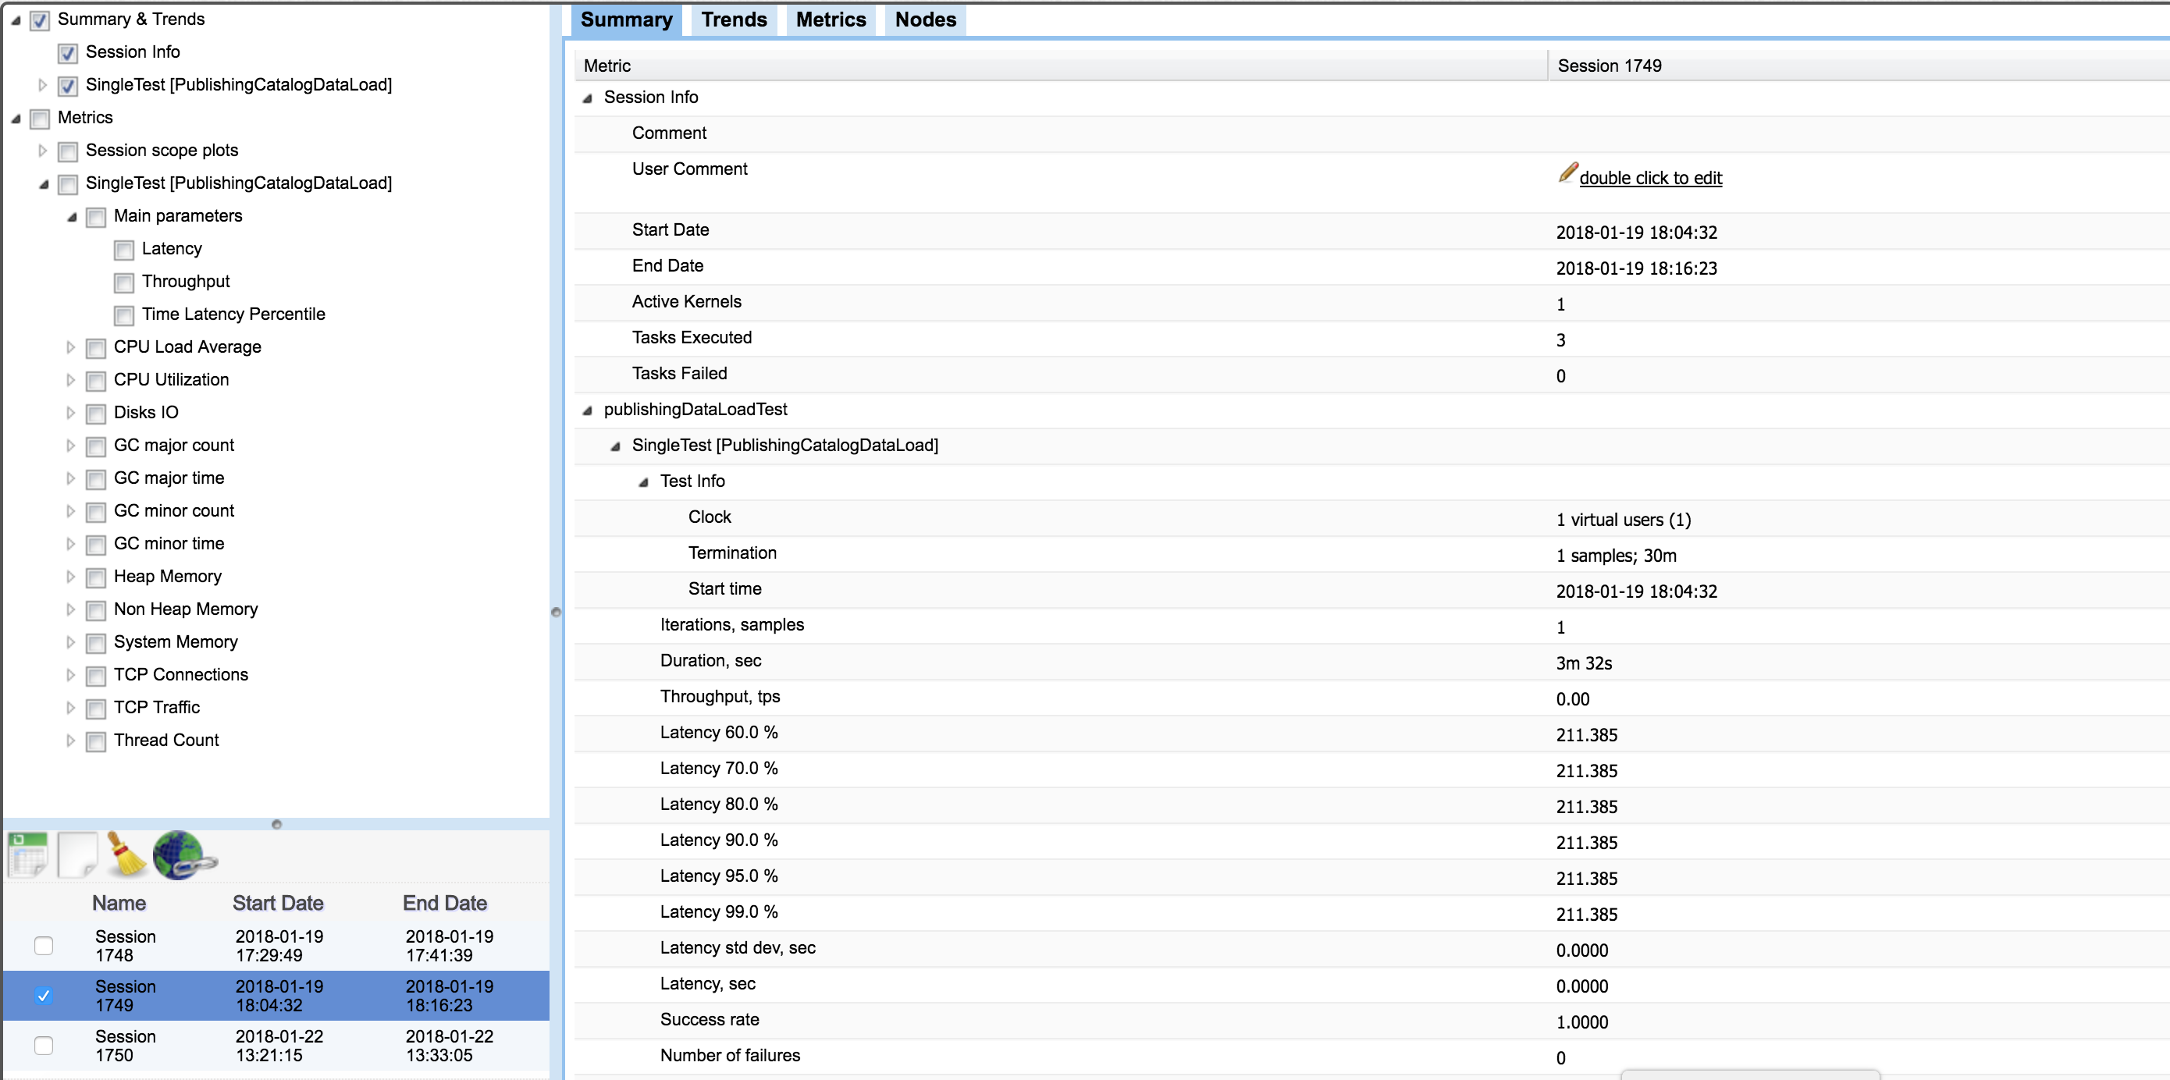Screen dimensions: 2170x1080
Task: Check the Heap Memory checkbox
Action: click(x=96, y=578)
